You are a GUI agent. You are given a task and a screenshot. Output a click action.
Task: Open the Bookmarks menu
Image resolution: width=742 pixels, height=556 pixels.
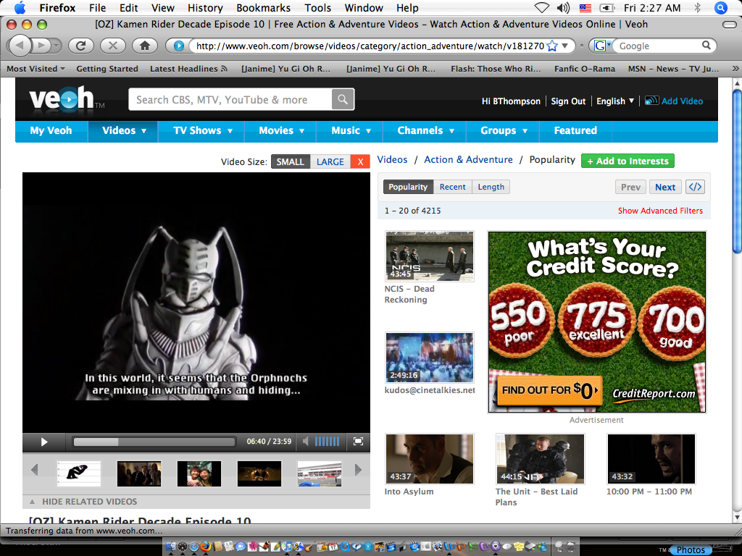tap(264, 7)
